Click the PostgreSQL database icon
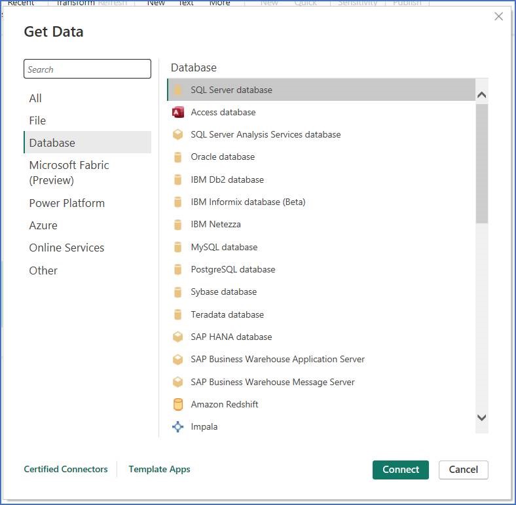This screenshot has height=505, width=516. tap(177, 270)
